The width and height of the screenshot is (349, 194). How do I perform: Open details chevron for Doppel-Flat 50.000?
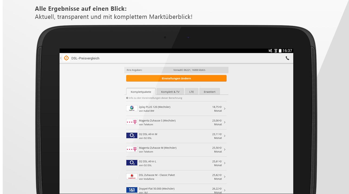[x=225, y=190]
